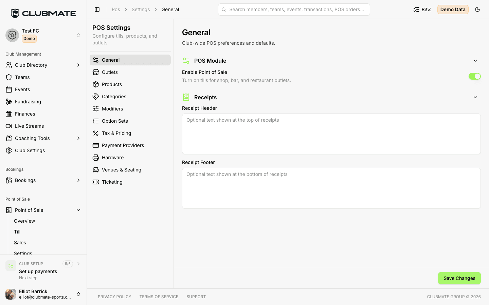
Task: Toggle the sidebar panel icon
Action: click(x=97, y=9)
